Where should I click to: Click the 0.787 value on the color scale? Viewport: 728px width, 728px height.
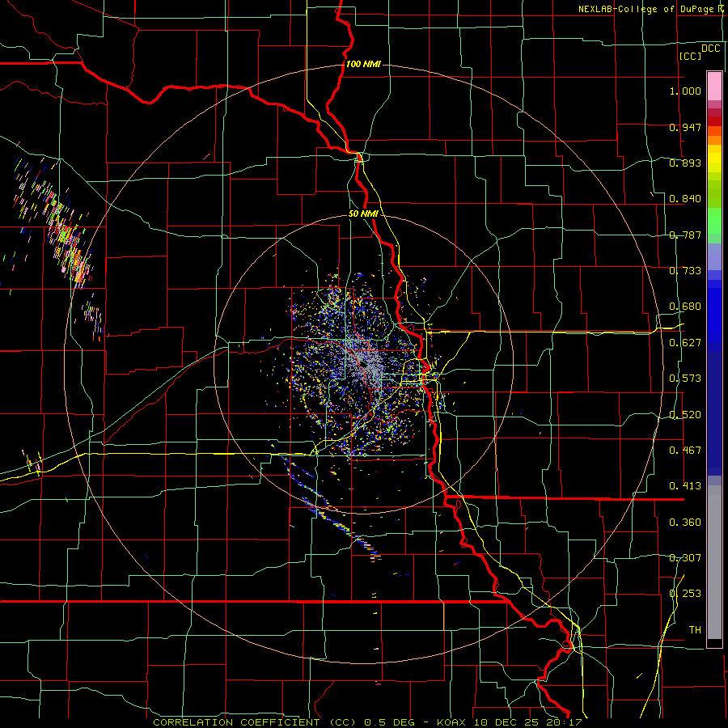tap(685, 235)
